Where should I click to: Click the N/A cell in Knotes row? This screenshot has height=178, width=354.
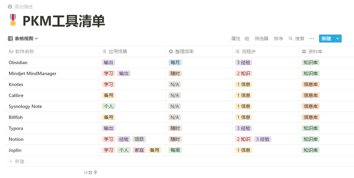coord(175,84)
